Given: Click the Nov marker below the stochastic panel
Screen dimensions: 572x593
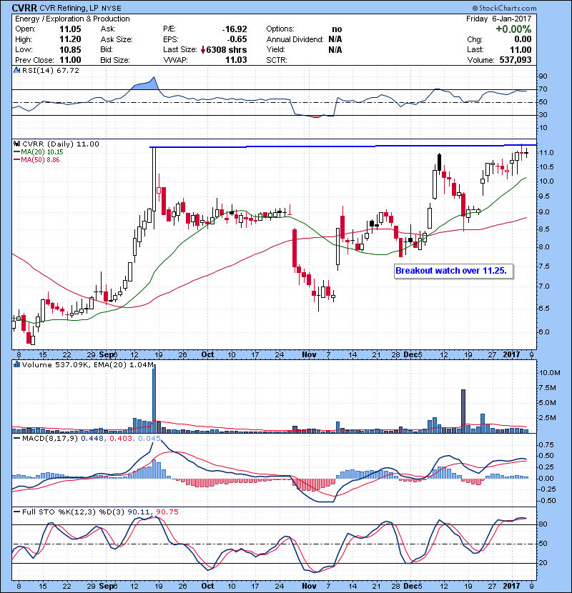Looking at the screenshot, I should [x=309, y=586].
